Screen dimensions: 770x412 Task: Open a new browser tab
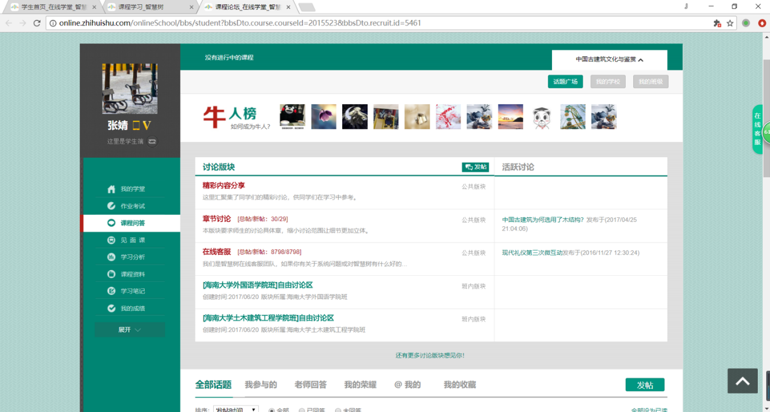(x=307, y=7)
